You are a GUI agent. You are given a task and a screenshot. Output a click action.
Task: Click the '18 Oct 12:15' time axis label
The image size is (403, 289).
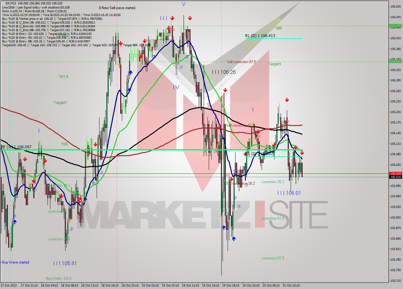[x=90, y=286]
